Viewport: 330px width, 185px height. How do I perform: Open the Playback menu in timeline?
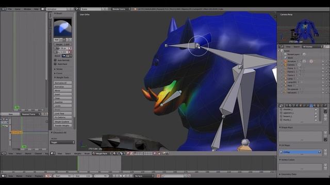pyautogui.click(x=39, y=176)
